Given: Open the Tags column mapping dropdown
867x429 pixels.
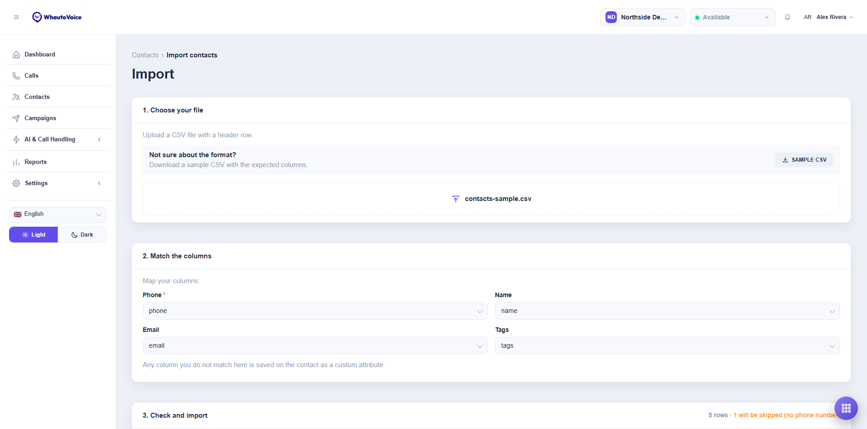Looking at the screenshot, I should click(667, 345).
